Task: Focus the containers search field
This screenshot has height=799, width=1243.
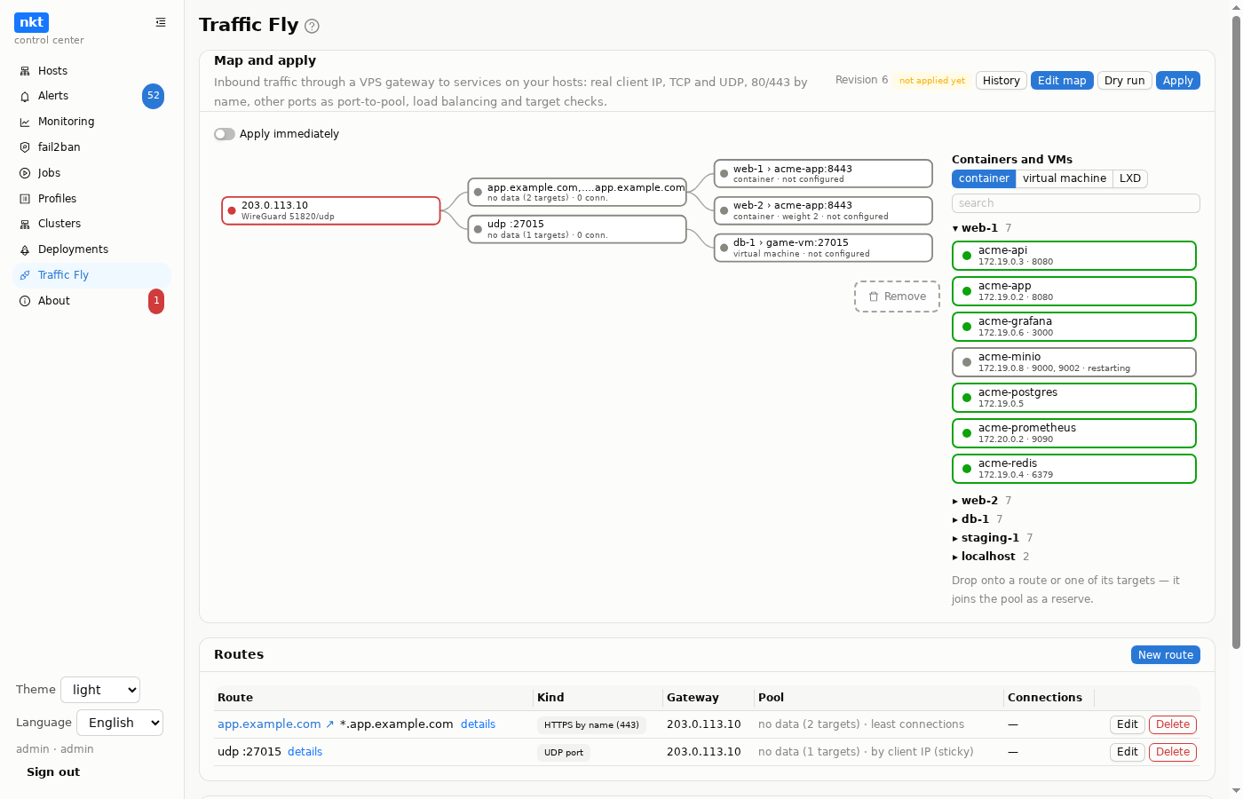Action: point(1076,203)
